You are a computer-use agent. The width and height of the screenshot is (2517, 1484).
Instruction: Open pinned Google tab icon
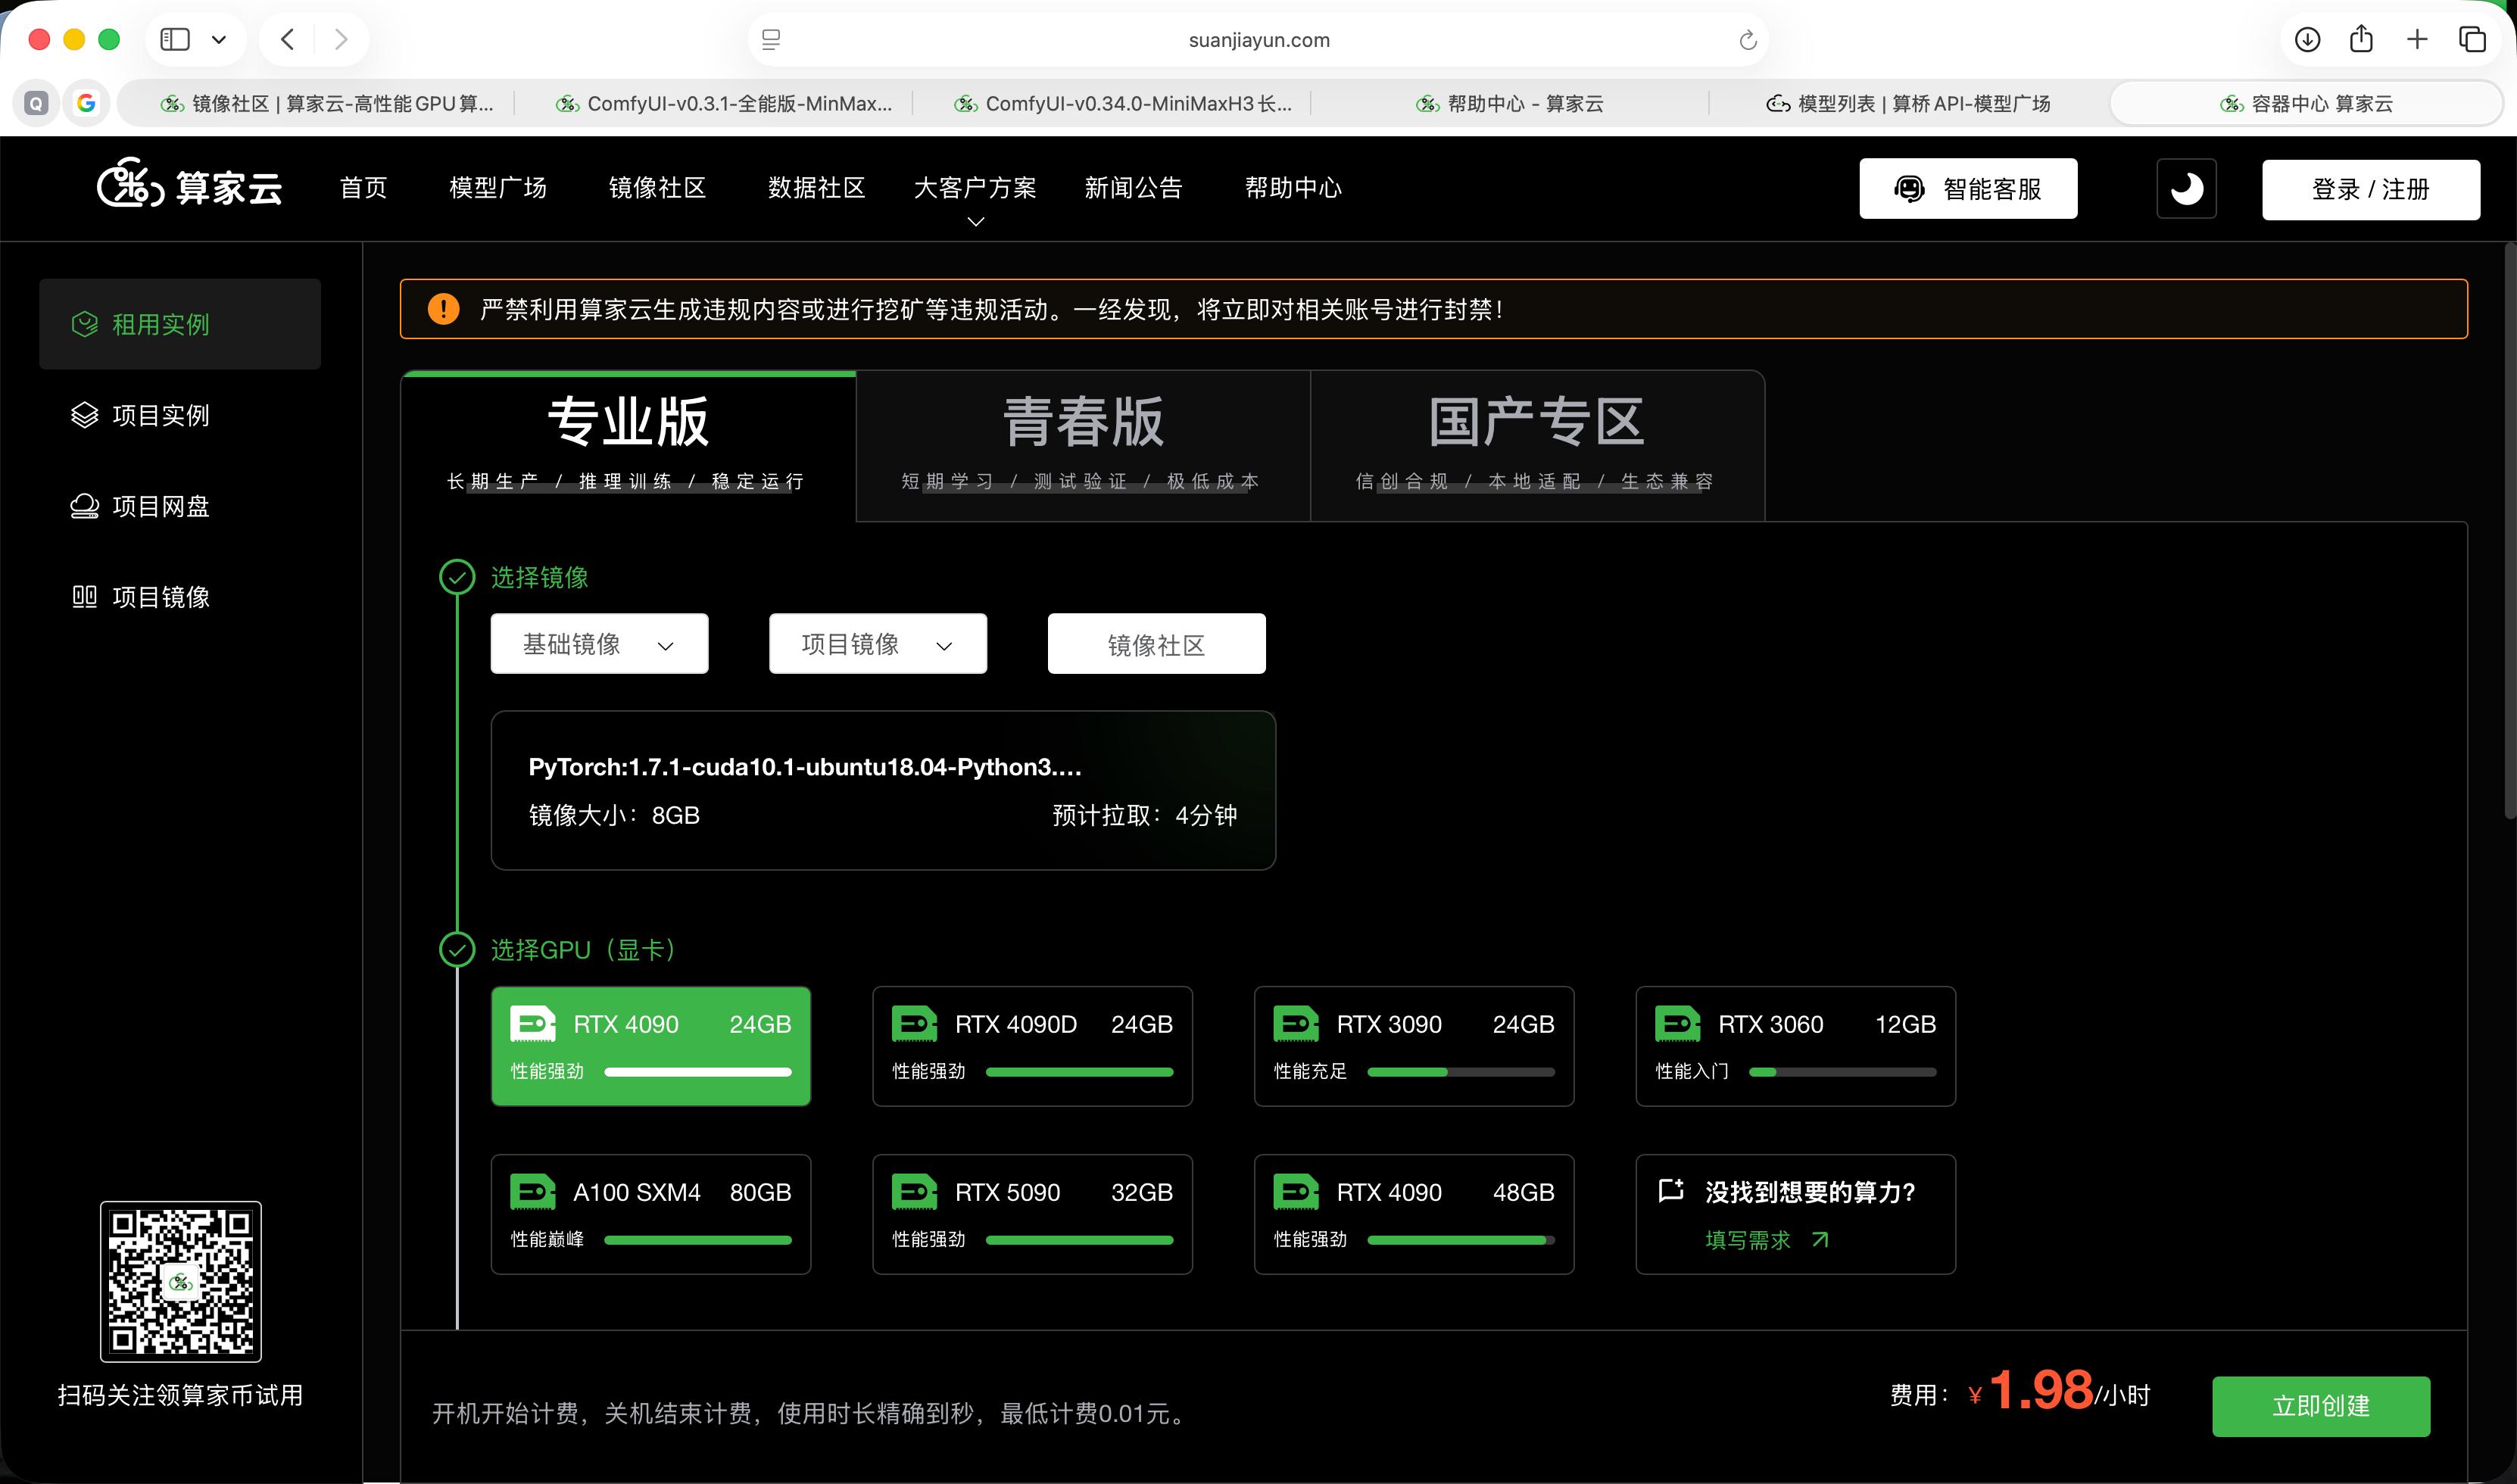[x=87, y=103]
